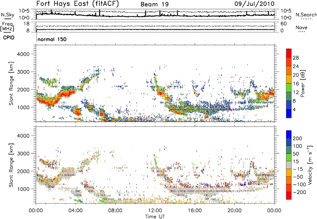The height and width of the screenshot is (219, 317).
Task: Click the 'Fort Hays East (fitACF)' title
Action: (77, 4)
